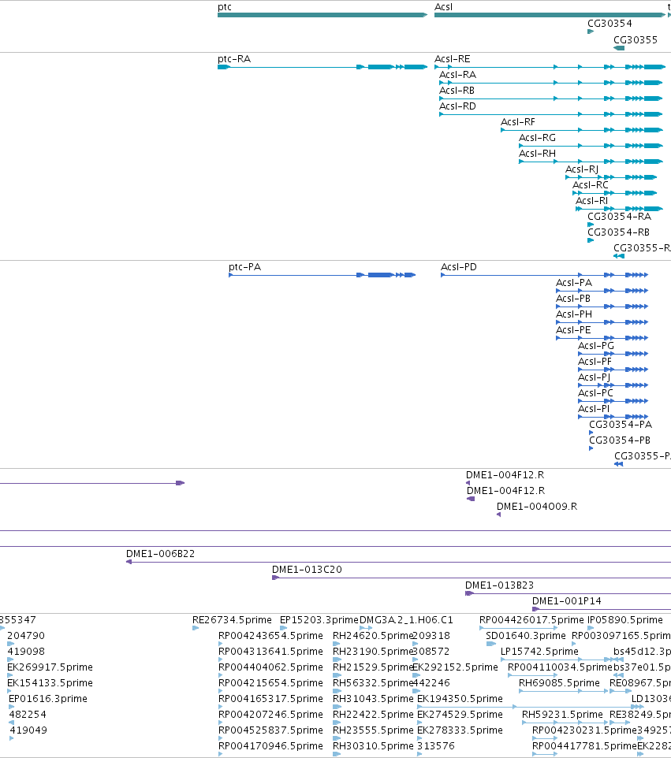Select the Acsl-RD transcript label
The height and width of the screenshot is (758, 671).
tap(457, 106)
